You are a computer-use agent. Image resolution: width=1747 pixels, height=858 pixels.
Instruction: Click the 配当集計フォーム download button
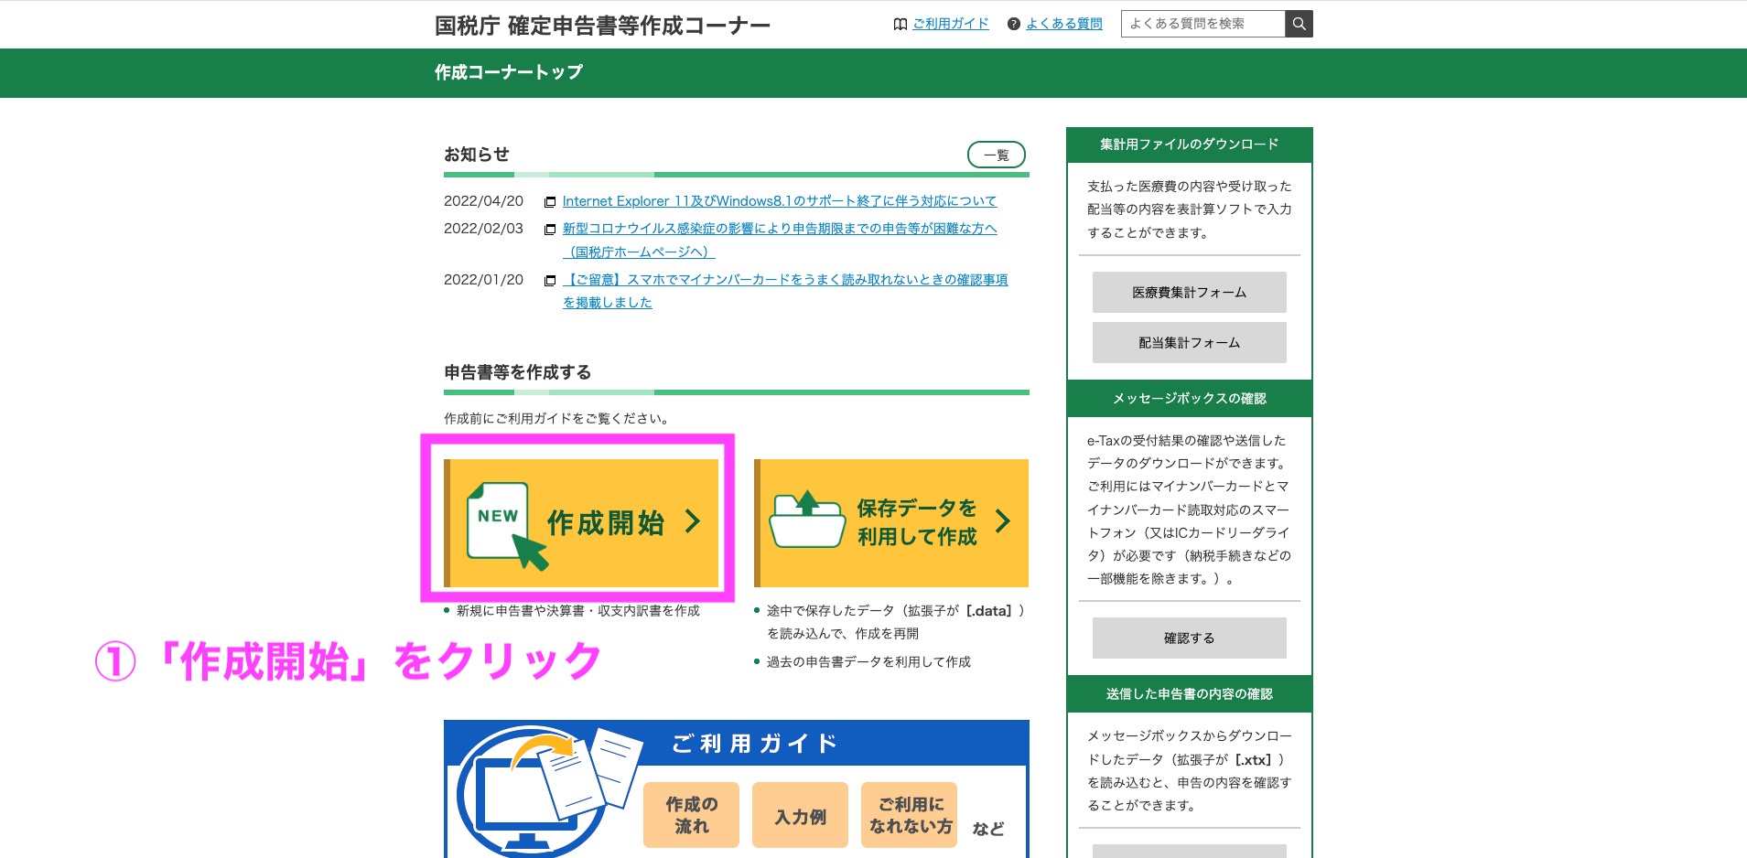[x=1190, y=342]
